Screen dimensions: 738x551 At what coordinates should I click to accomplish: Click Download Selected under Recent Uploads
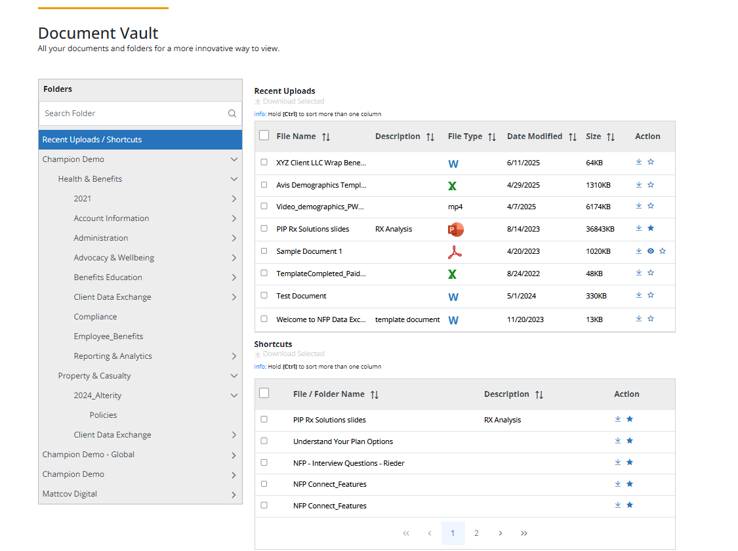(x=289, y=101)
